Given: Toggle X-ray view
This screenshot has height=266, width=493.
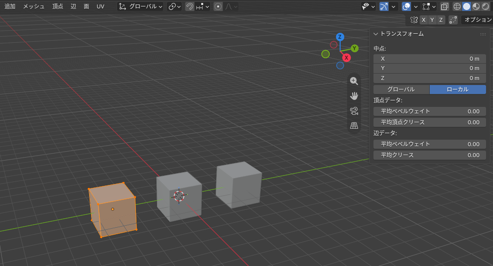Looking at the screenshot, I should (444, 6).
